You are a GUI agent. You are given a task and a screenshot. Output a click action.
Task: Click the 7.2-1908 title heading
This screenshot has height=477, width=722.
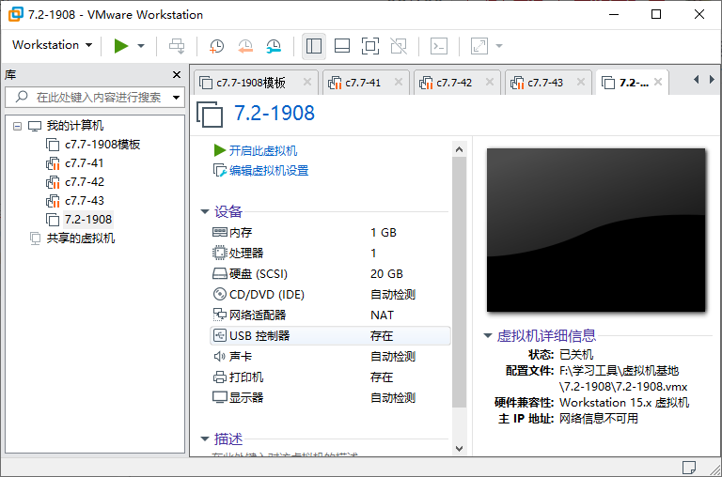coord(275,114)
